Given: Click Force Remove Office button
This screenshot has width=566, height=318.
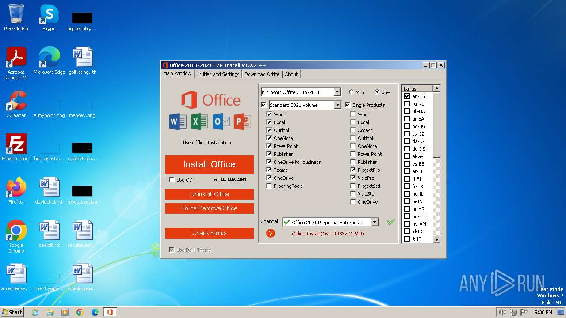Looking at the screenshot, I should pyautogui.click(x=210, y=208).
